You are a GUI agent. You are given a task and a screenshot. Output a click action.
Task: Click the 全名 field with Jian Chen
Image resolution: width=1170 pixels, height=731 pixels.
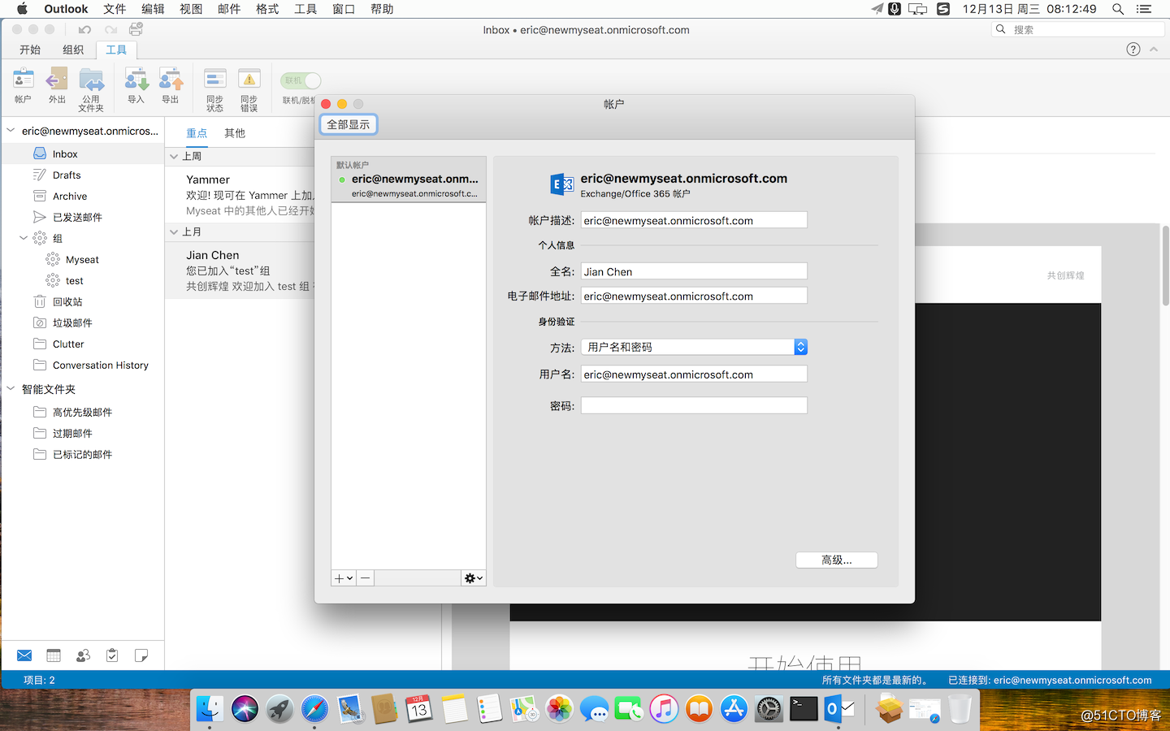pyautogui.click(x=694, y=271)
